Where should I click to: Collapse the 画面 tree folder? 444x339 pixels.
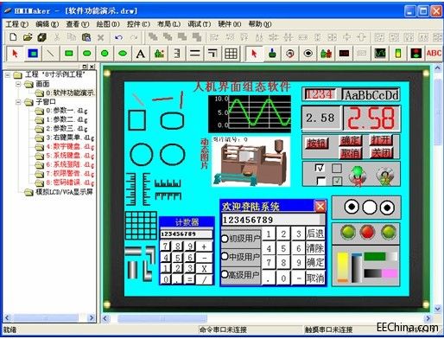[18, 84]
